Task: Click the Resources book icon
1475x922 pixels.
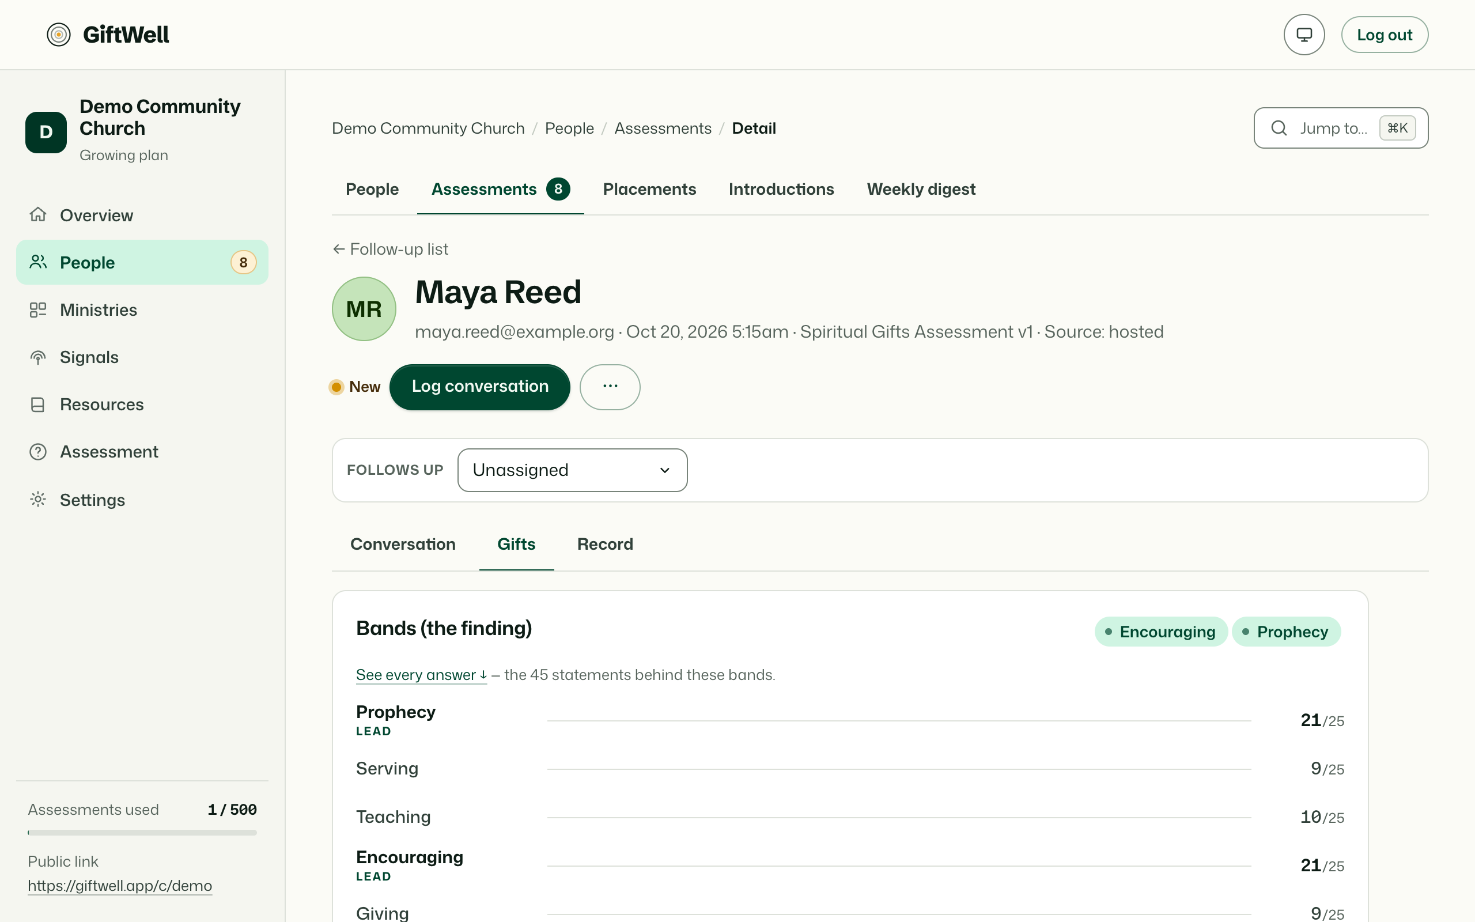Action: click(x=38, y=405)
